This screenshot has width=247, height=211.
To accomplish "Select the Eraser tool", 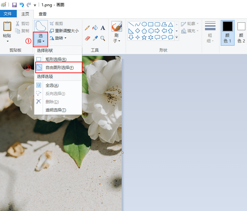I will [x=87, y=38].
